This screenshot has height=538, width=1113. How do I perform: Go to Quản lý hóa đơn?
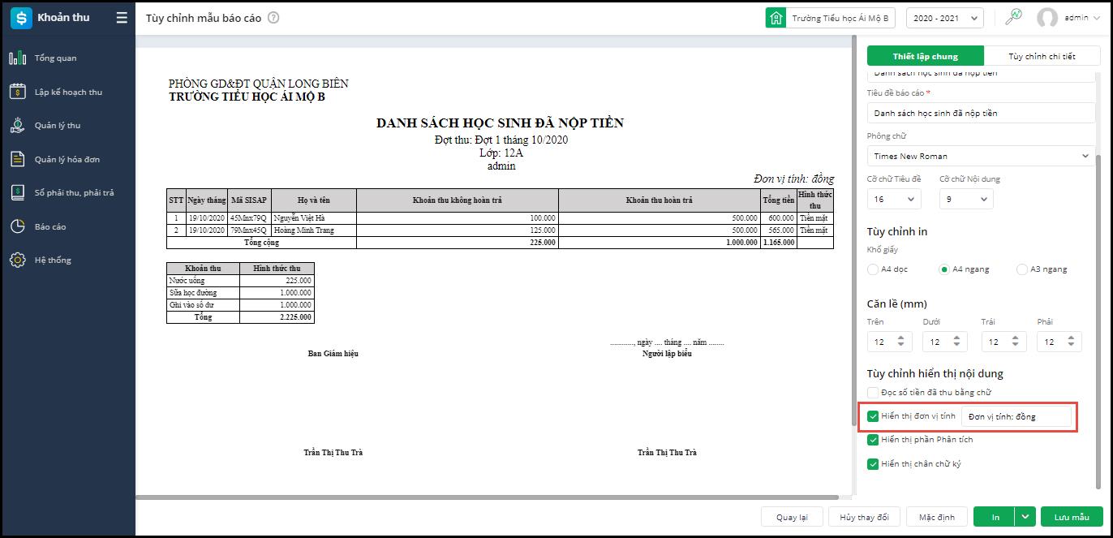point(67,159)
